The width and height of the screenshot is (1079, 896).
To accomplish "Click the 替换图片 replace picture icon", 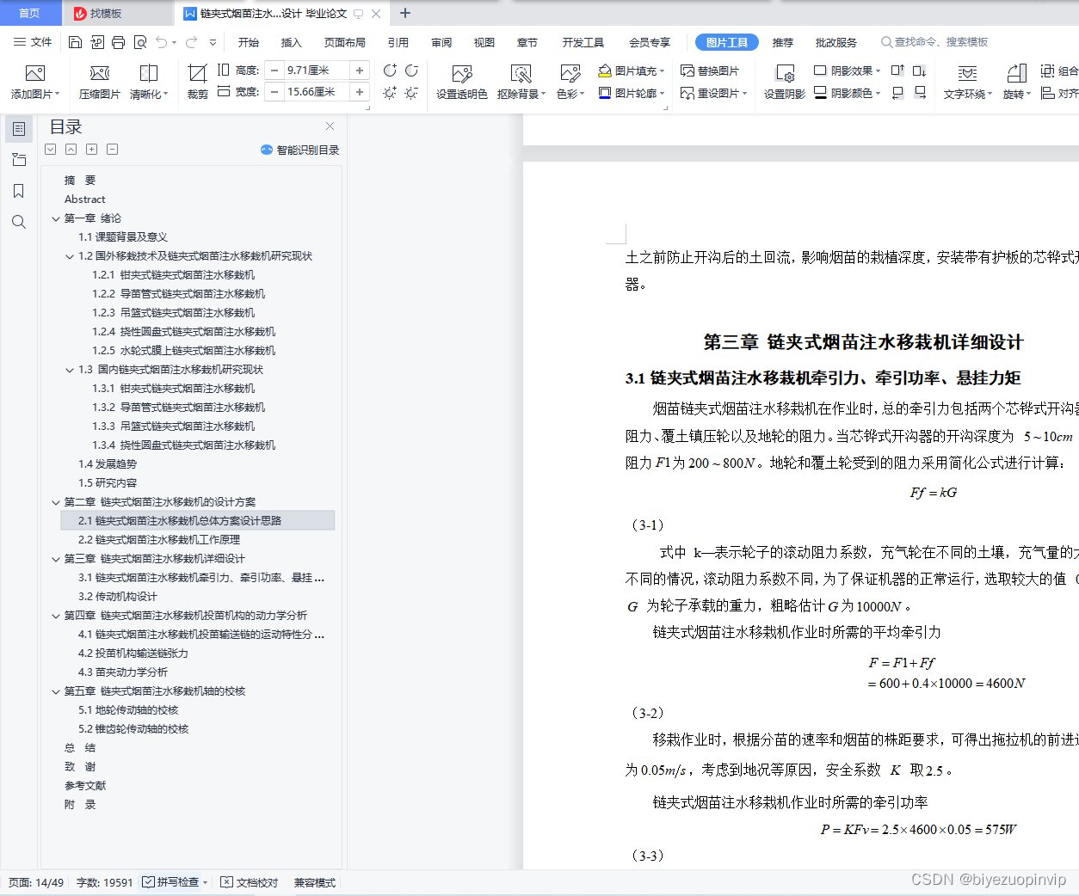I will [x=710, y=71].
